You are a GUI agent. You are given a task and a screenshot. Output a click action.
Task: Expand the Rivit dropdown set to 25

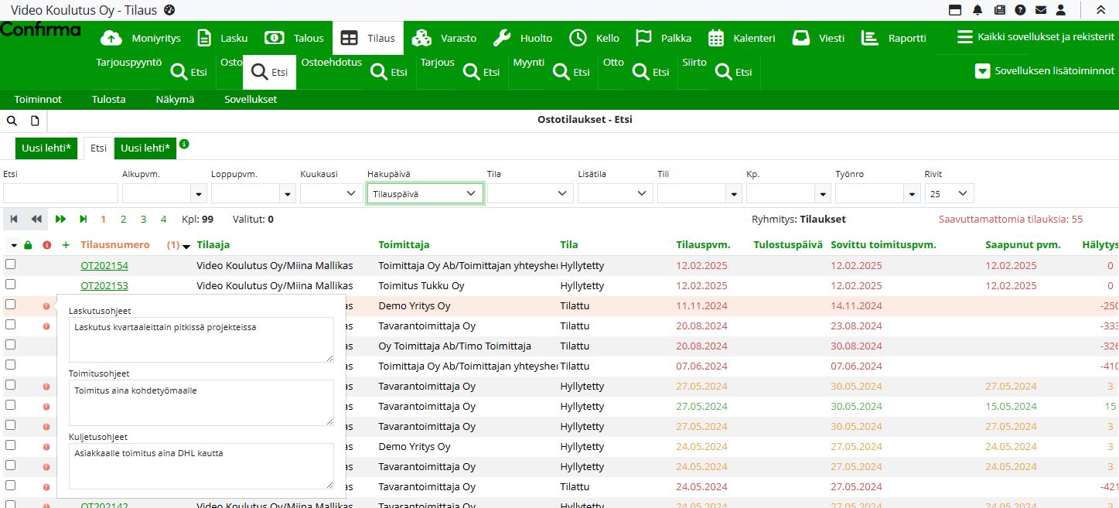coord(949,194)
